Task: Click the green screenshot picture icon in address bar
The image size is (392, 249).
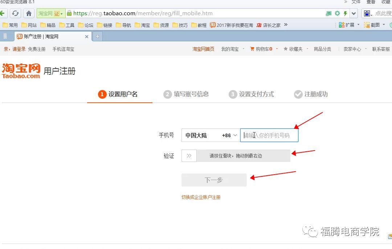Action: (328, 13)
